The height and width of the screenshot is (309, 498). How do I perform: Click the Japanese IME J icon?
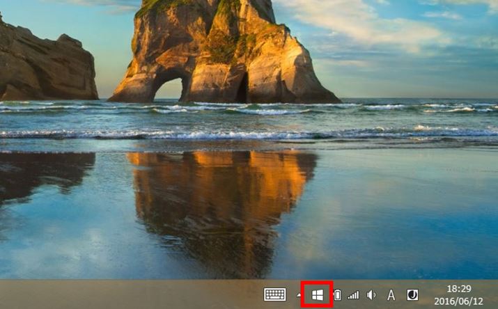[x=412, y=294]
